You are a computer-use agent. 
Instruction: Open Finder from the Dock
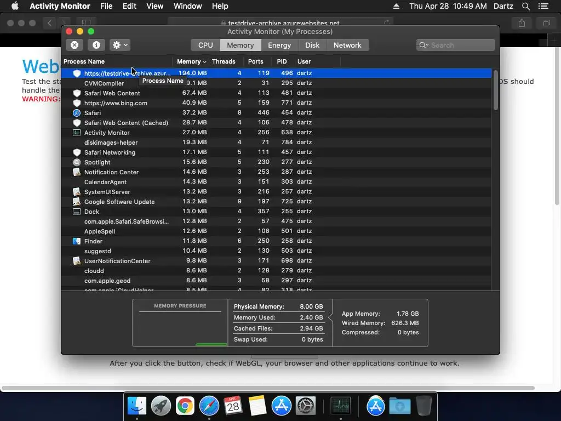point(137,406)
